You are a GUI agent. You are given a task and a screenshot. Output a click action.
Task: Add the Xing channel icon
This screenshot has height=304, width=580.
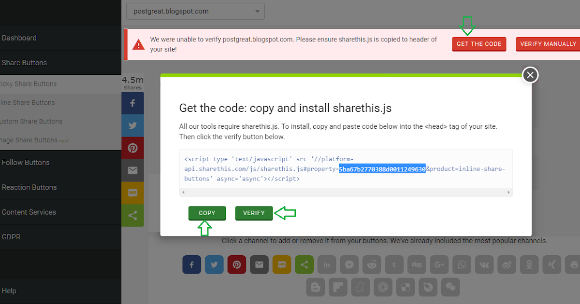551,265
